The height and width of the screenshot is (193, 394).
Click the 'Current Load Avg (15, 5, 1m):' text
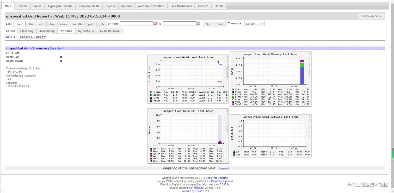(23, 69)
